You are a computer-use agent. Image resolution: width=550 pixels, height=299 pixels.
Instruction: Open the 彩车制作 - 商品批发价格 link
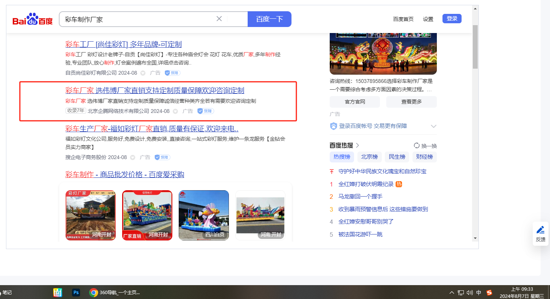tap(125, 174)
